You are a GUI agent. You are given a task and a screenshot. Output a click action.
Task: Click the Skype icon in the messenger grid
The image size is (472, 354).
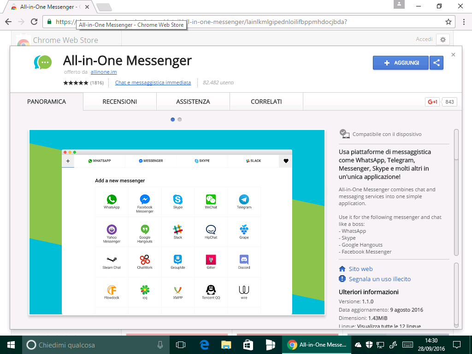point(178,199)
